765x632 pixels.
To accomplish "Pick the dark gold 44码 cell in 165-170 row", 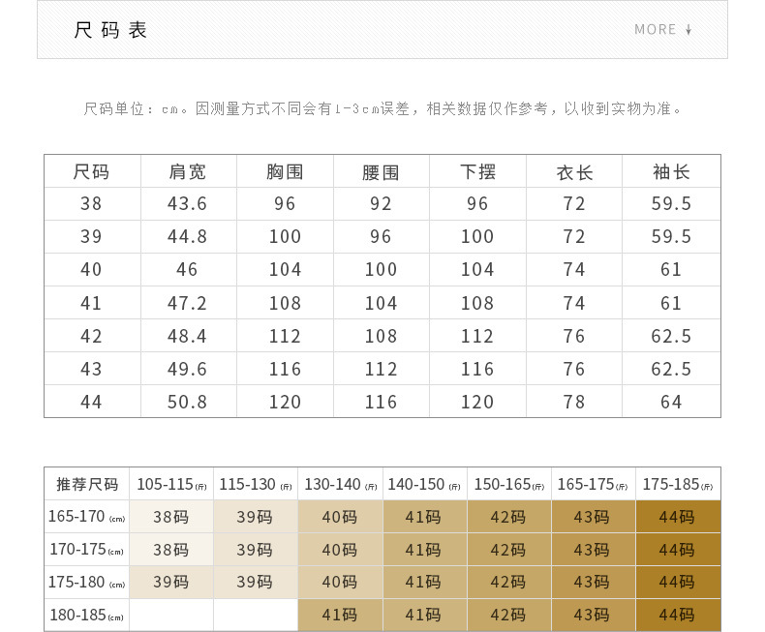I will (x=678, y=517).
